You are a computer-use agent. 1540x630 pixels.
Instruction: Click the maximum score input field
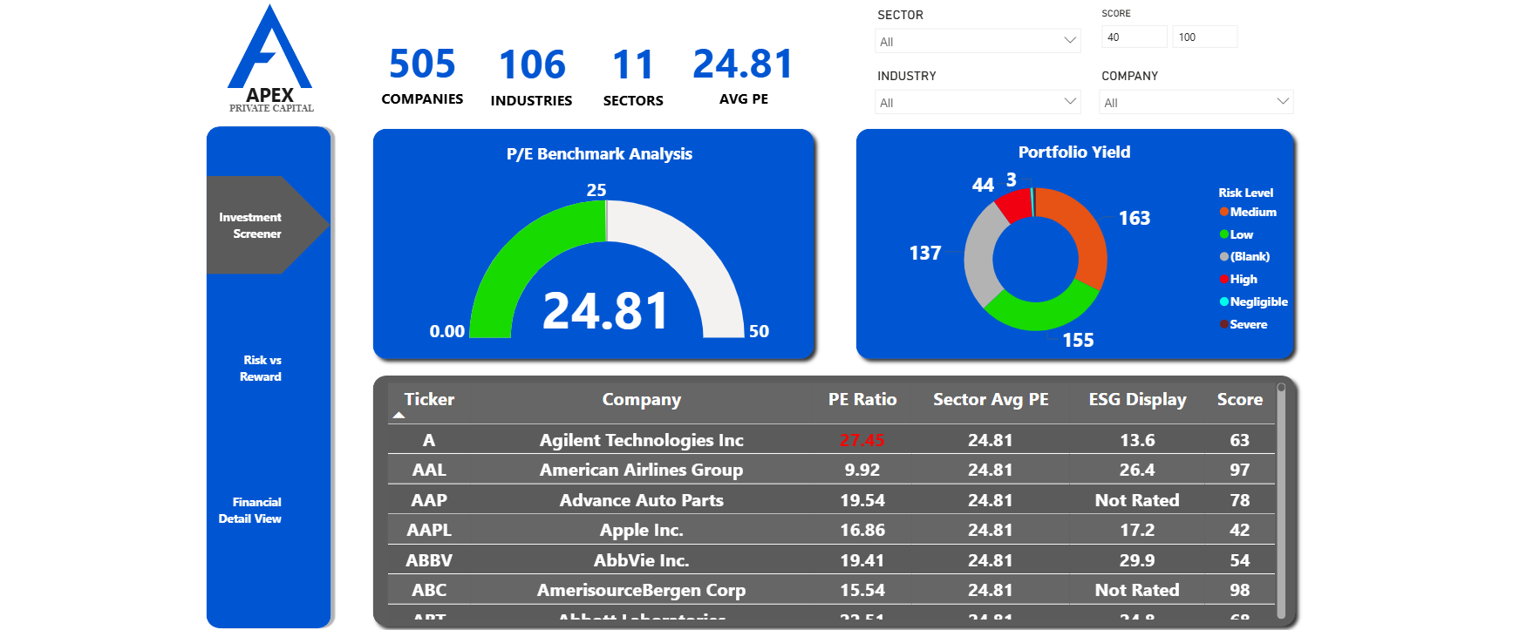point(1203,37)
